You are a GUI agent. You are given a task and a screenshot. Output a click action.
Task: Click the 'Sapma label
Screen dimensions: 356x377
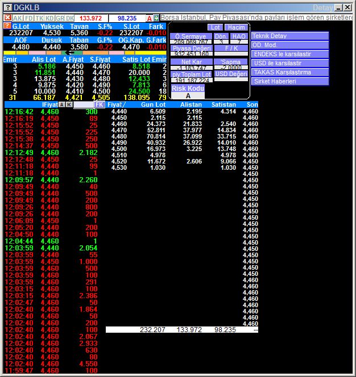coord(230,62)
